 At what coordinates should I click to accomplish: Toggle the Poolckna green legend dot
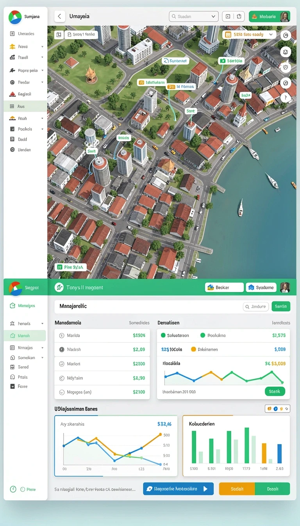(x=202, y=335)
